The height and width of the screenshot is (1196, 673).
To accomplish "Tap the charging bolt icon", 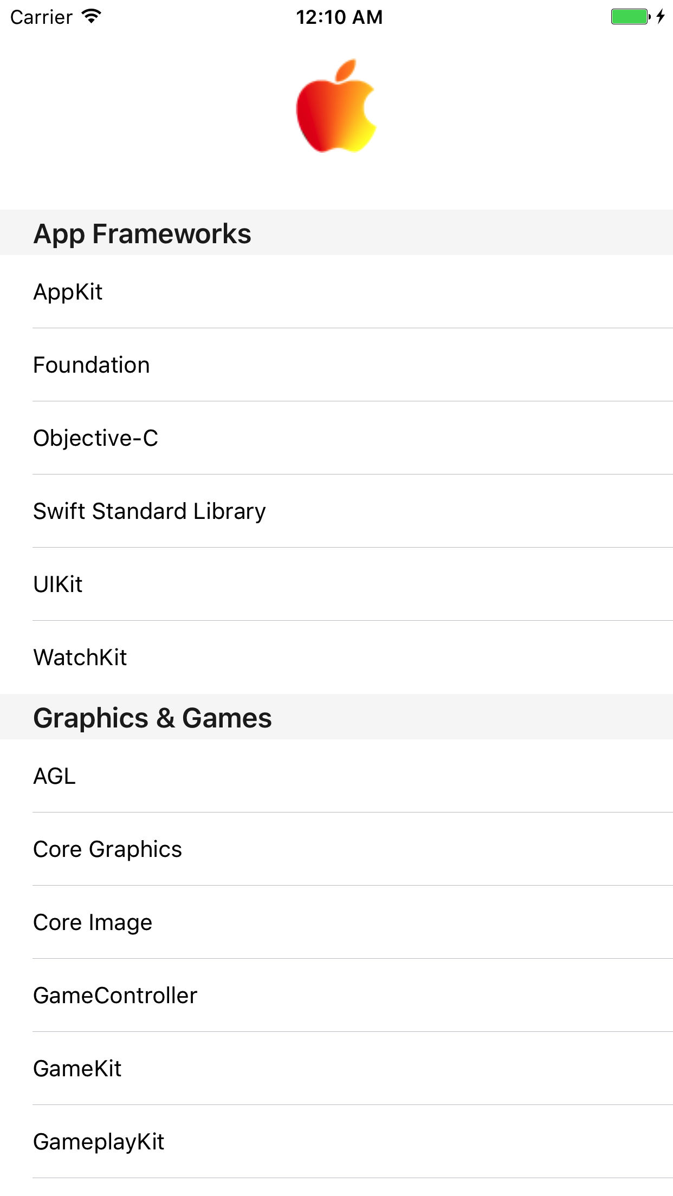I will click(x=660, y=17).
